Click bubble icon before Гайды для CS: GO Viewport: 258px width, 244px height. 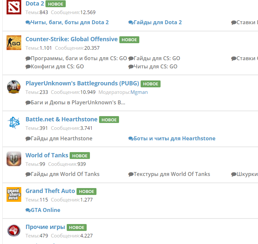131,59
